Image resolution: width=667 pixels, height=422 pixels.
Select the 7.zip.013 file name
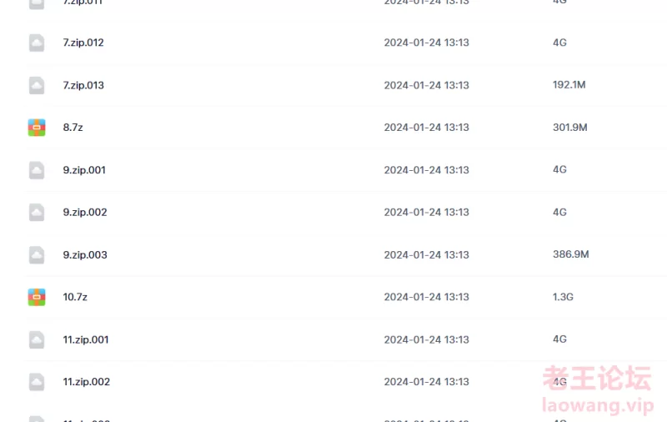[83, 85]
